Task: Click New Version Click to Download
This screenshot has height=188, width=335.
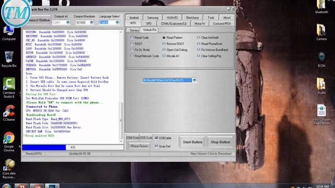Action: (211, 154)
